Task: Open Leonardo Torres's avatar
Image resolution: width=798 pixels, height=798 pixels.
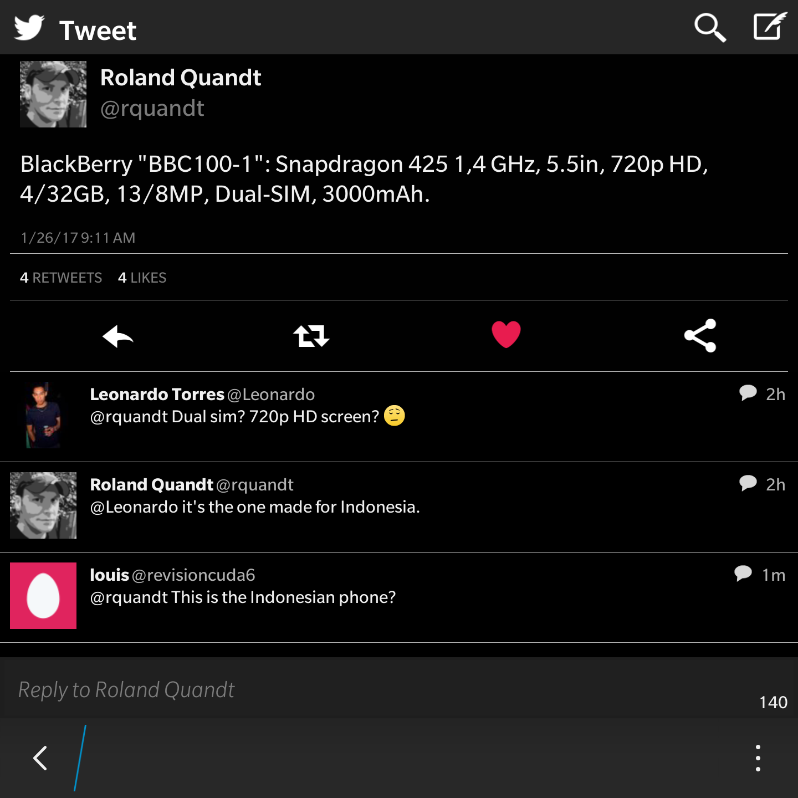Action: (x=43, y=415)
